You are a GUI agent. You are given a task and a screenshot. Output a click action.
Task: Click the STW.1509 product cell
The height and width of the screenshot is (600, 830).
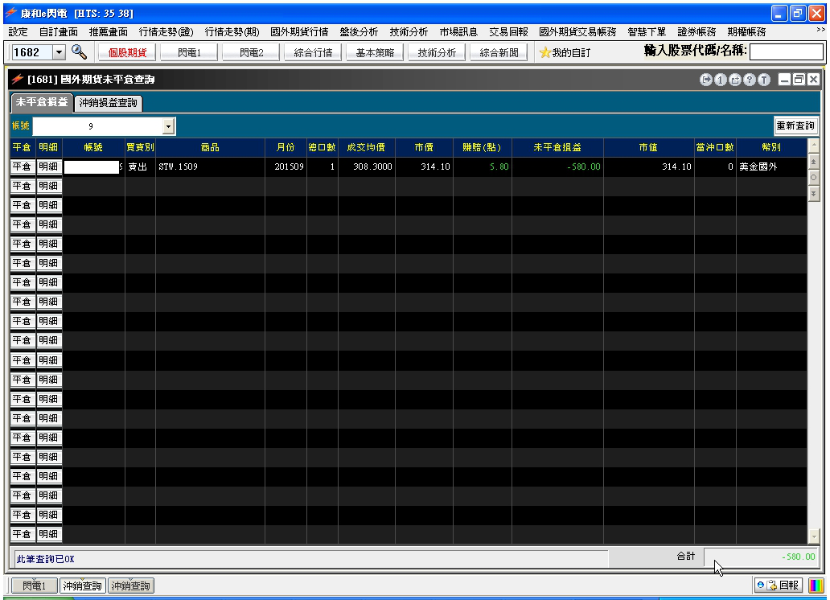click(x=210, y=166)
